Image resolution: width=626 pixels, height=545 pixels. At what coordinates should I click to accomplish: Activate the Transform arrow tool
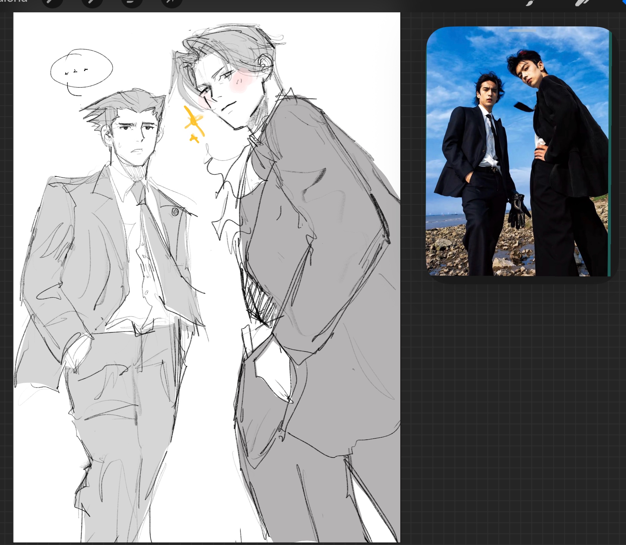point(172,3)
